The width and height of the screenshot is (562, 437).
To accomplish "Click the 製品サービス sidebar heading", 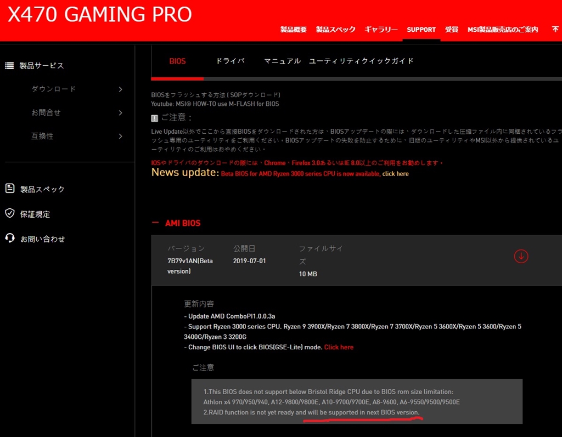I will click(x=42, y=66).
